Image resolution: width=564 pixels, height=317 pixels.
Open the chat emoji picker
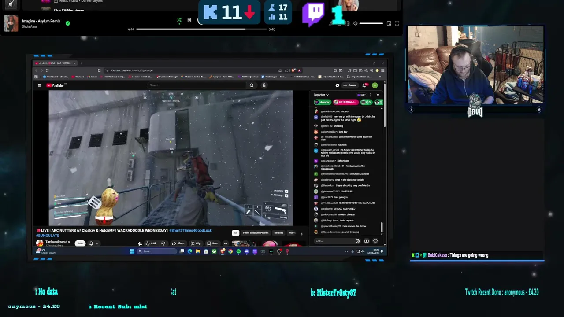click(357, 241)
